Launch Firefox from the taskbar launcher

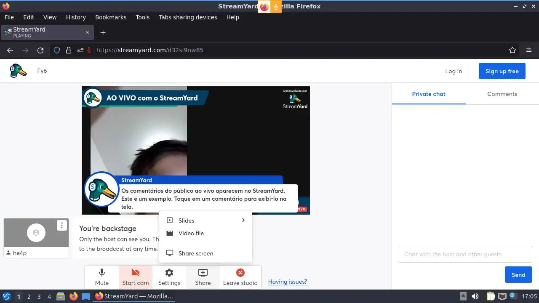click(73, 296)
